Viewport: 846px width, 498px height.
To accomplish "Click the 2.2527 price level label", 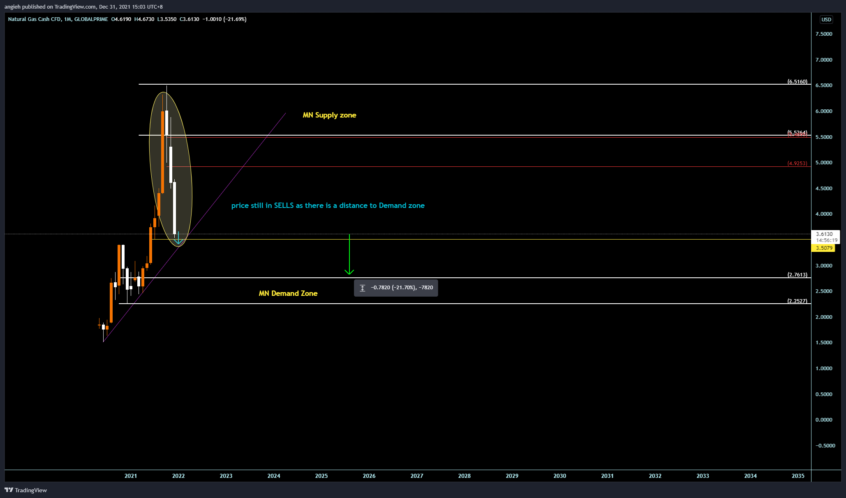I will pos(797,301).
